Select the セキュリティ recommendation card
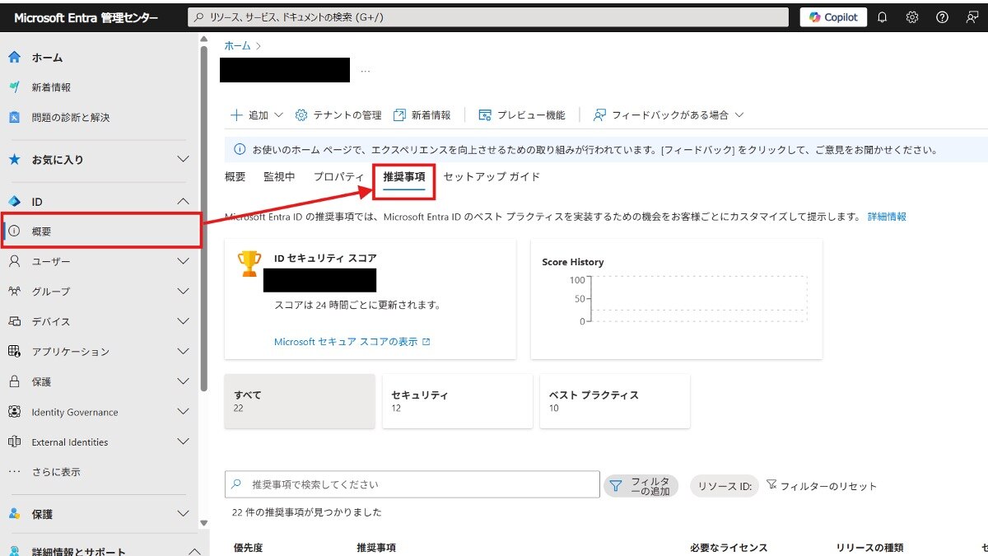Screen dimensions: 988x556 click(x=457, y=401)
